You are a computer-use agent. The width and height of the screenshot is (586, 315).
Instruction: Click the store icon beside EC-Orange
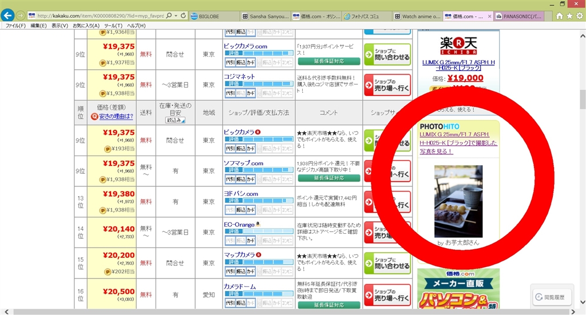coord(258,224)
